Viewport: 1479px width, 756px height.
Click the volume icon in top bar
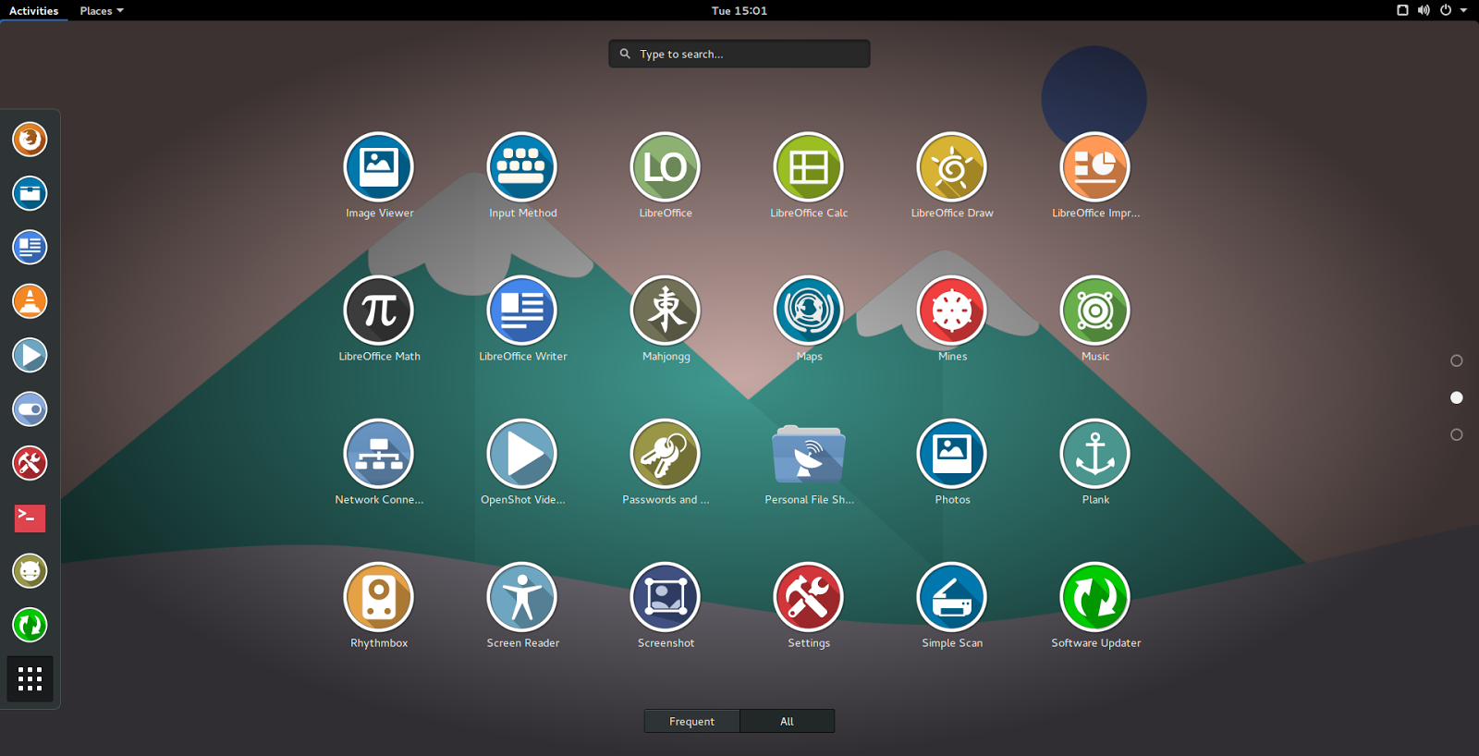1424,10
